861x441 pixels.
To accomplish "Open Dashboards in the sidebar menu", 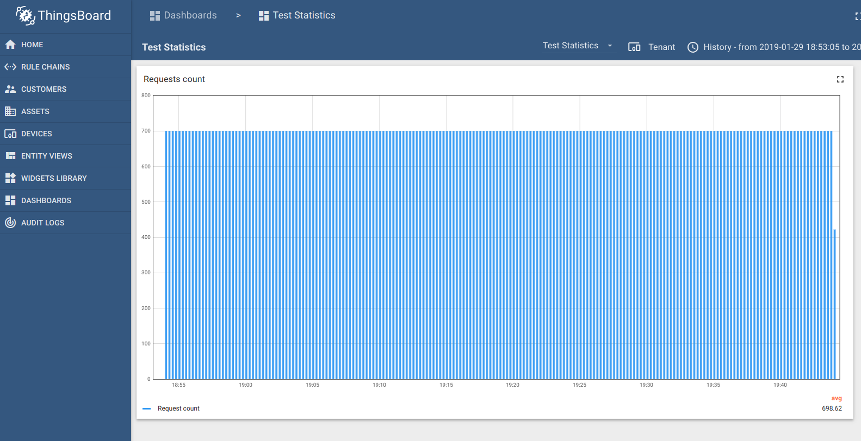I will (x=46, y=200).
